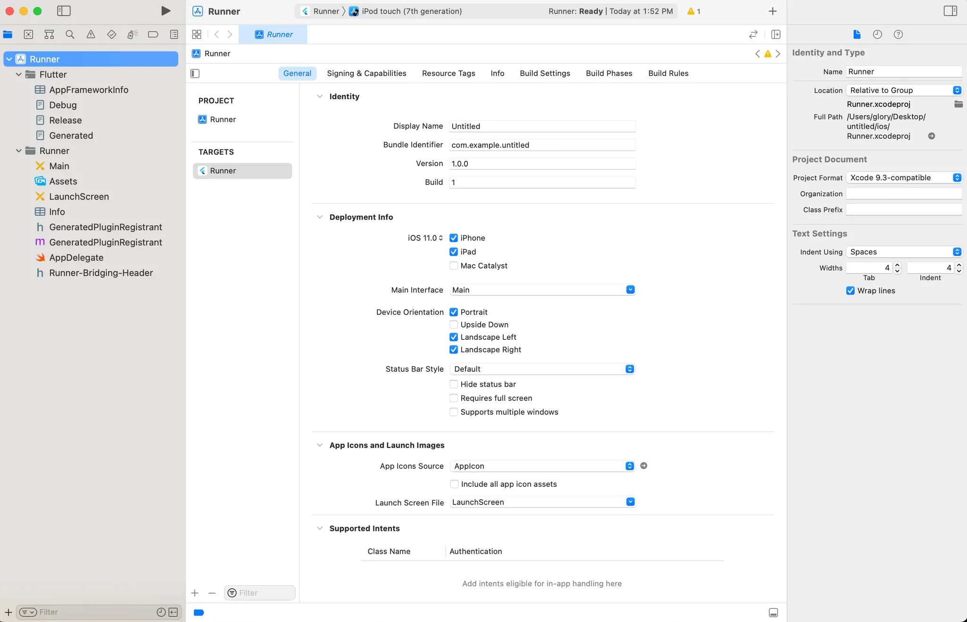The height and width of the screenshot is (622, 967).
Task: Open the Source Control navigator icon
Action: [x=28, y=34]
